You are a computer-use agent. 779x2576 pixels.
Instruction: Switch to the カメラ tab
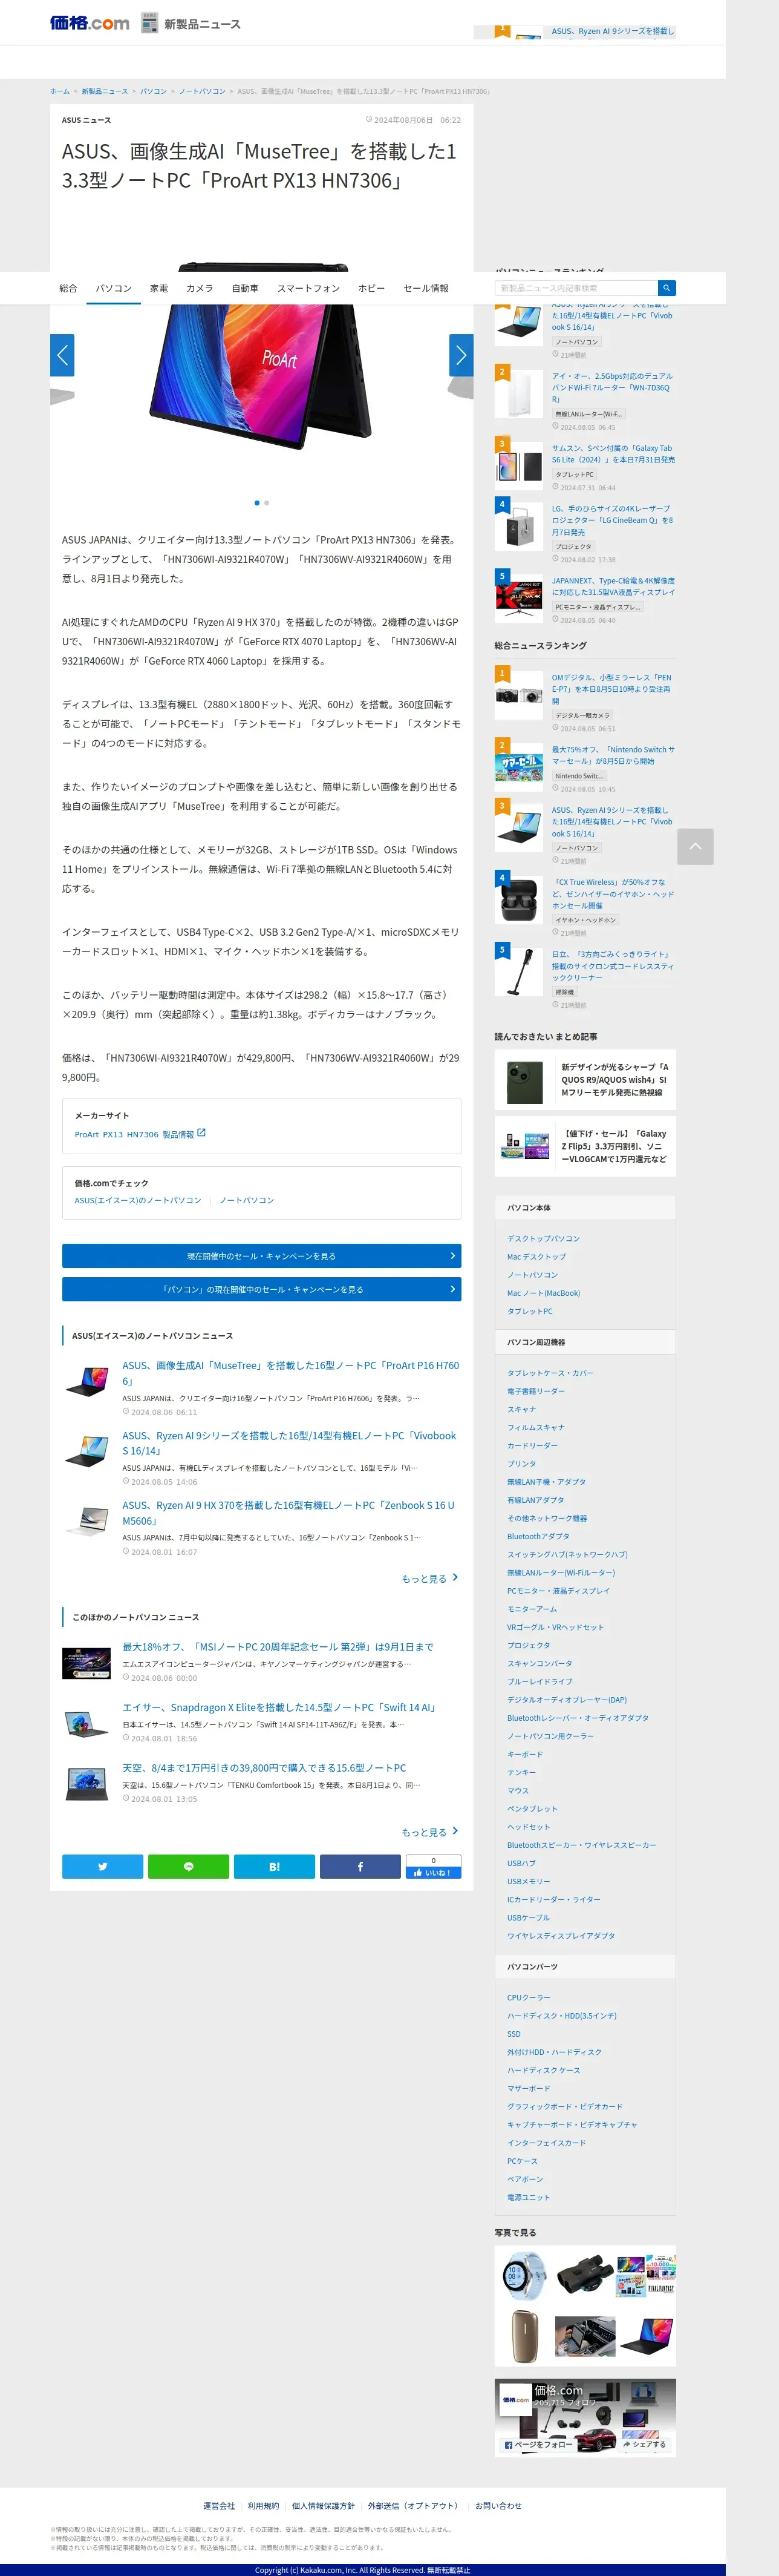pyautogui.click(x=200, y=288)
